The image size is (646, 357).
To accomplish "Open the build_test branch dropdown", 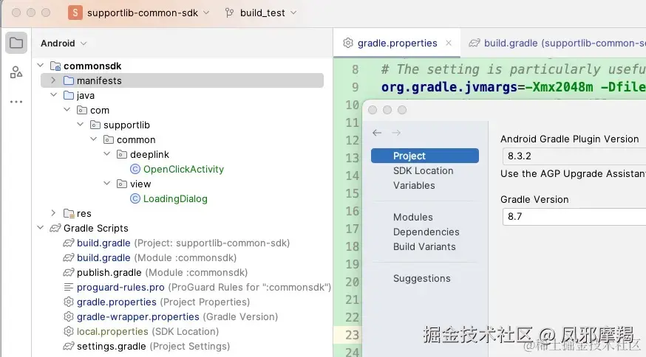I will point(262,13).
